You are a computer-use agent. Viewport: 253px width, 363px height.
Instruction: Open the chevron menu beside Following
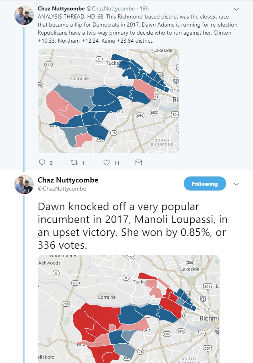tap(237, 184)
